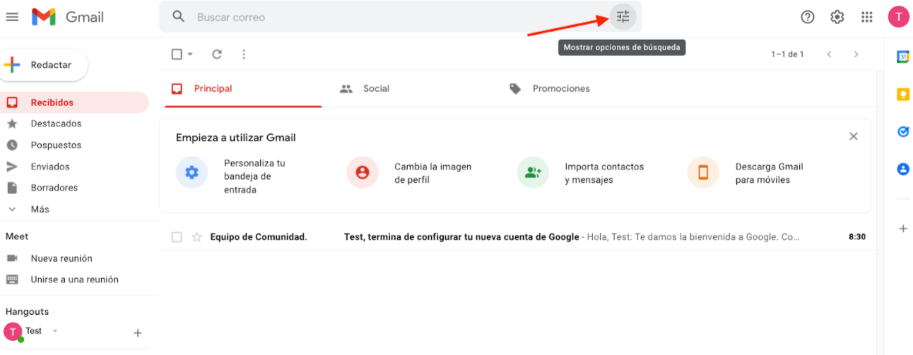Open the settings gear menu

837,17
